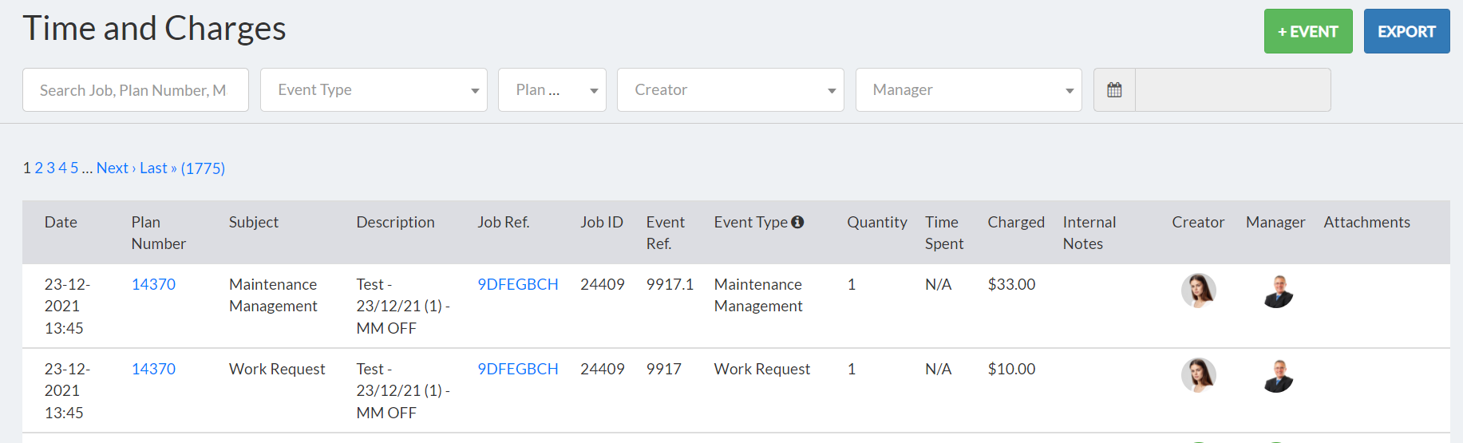Click creator avatar in the $10.00 row
The width and height of the screenshot is (1463, 443).
[1198, 375]
